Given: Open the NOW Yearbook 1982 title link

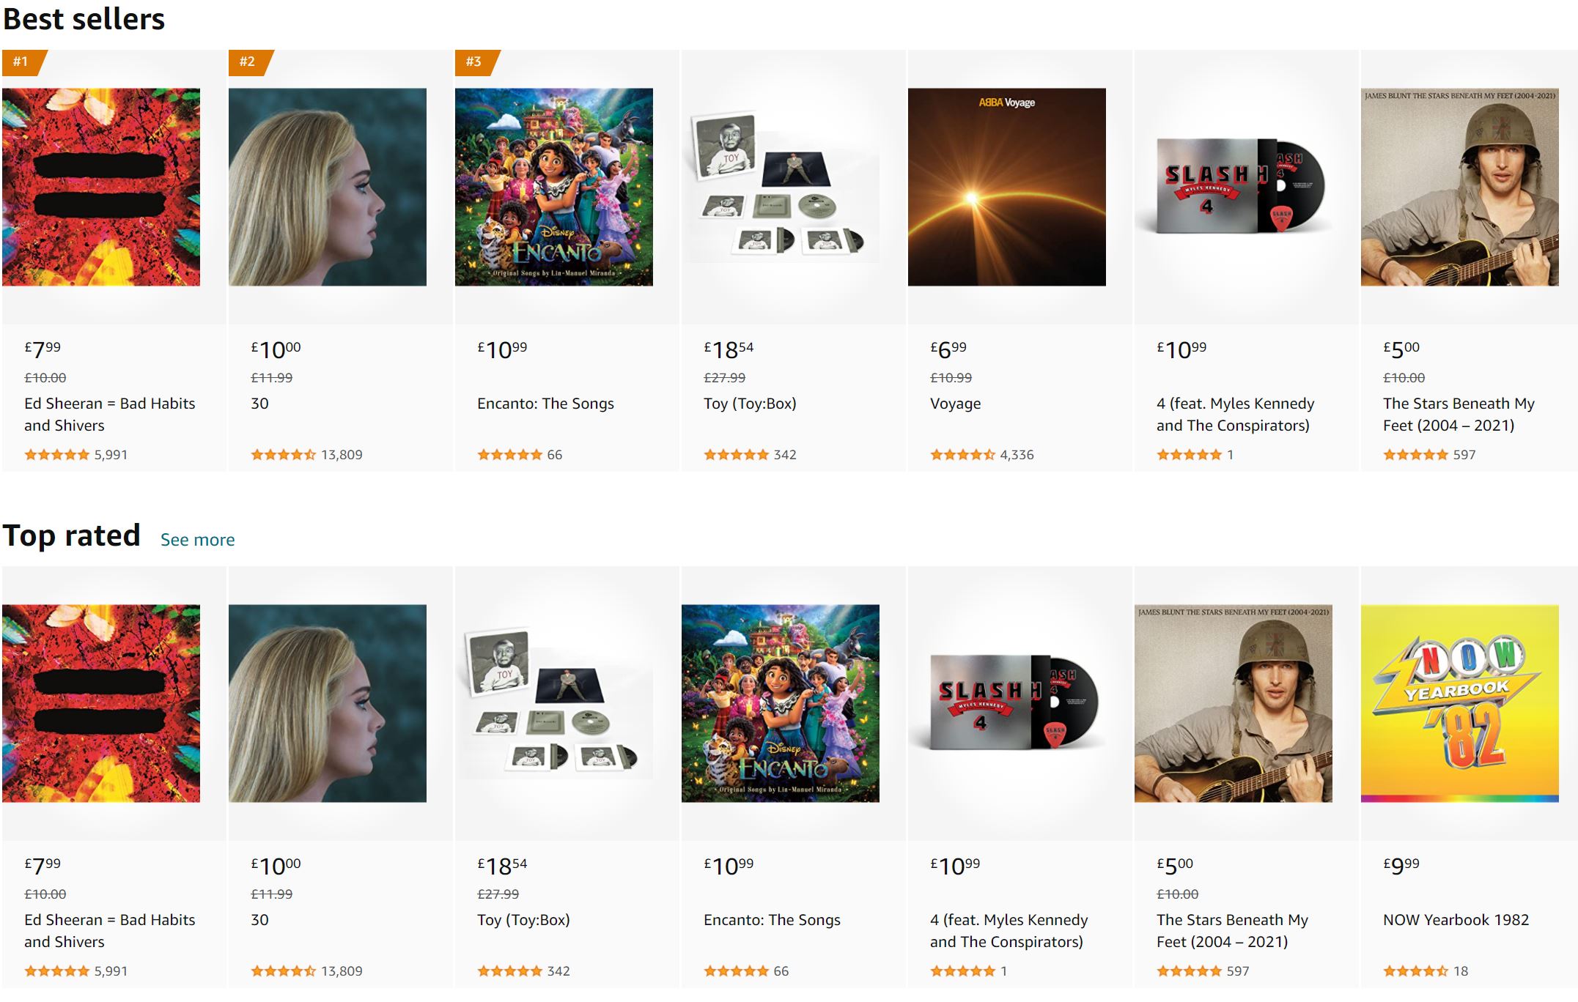Looking at the screenshot, I should click(1456, 920).
